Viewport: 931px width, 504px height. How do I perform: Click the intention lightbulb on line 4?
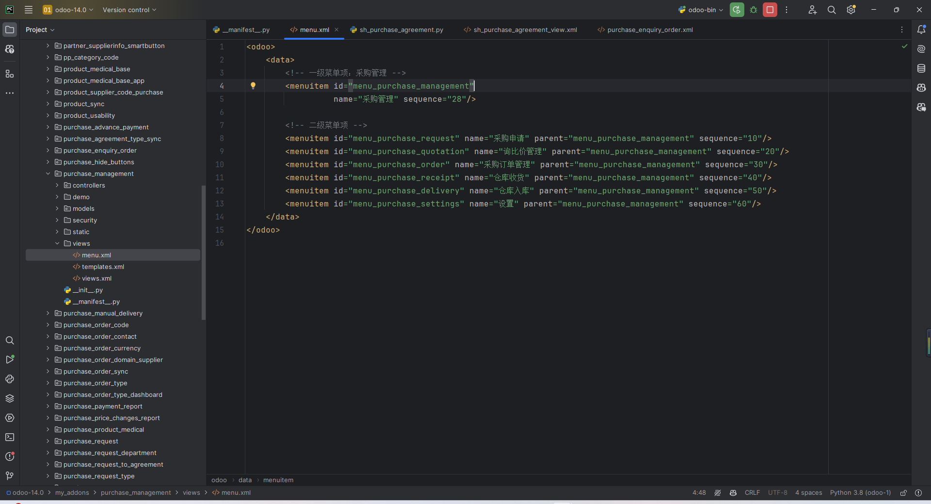(x=253, y=86)
